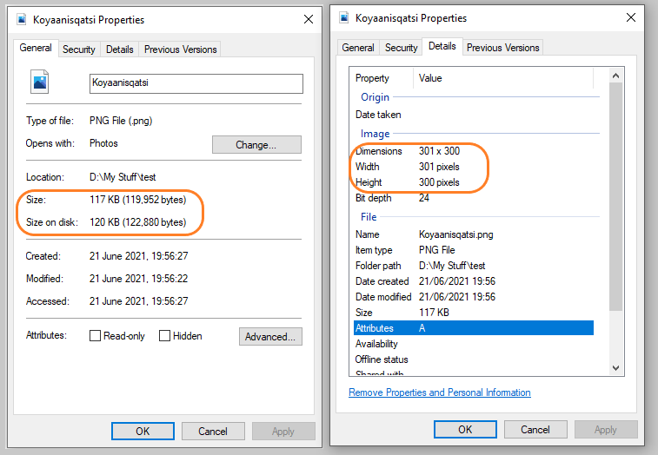Select the Attributes row in Details list
Viewport: 658px width, 455px height.
point(473,328)
